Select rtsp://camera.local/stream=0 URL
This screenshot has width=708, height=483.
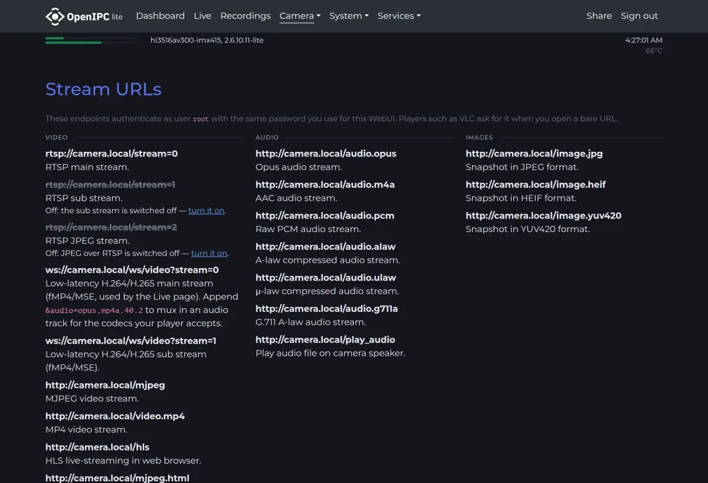tap(112, 154)
